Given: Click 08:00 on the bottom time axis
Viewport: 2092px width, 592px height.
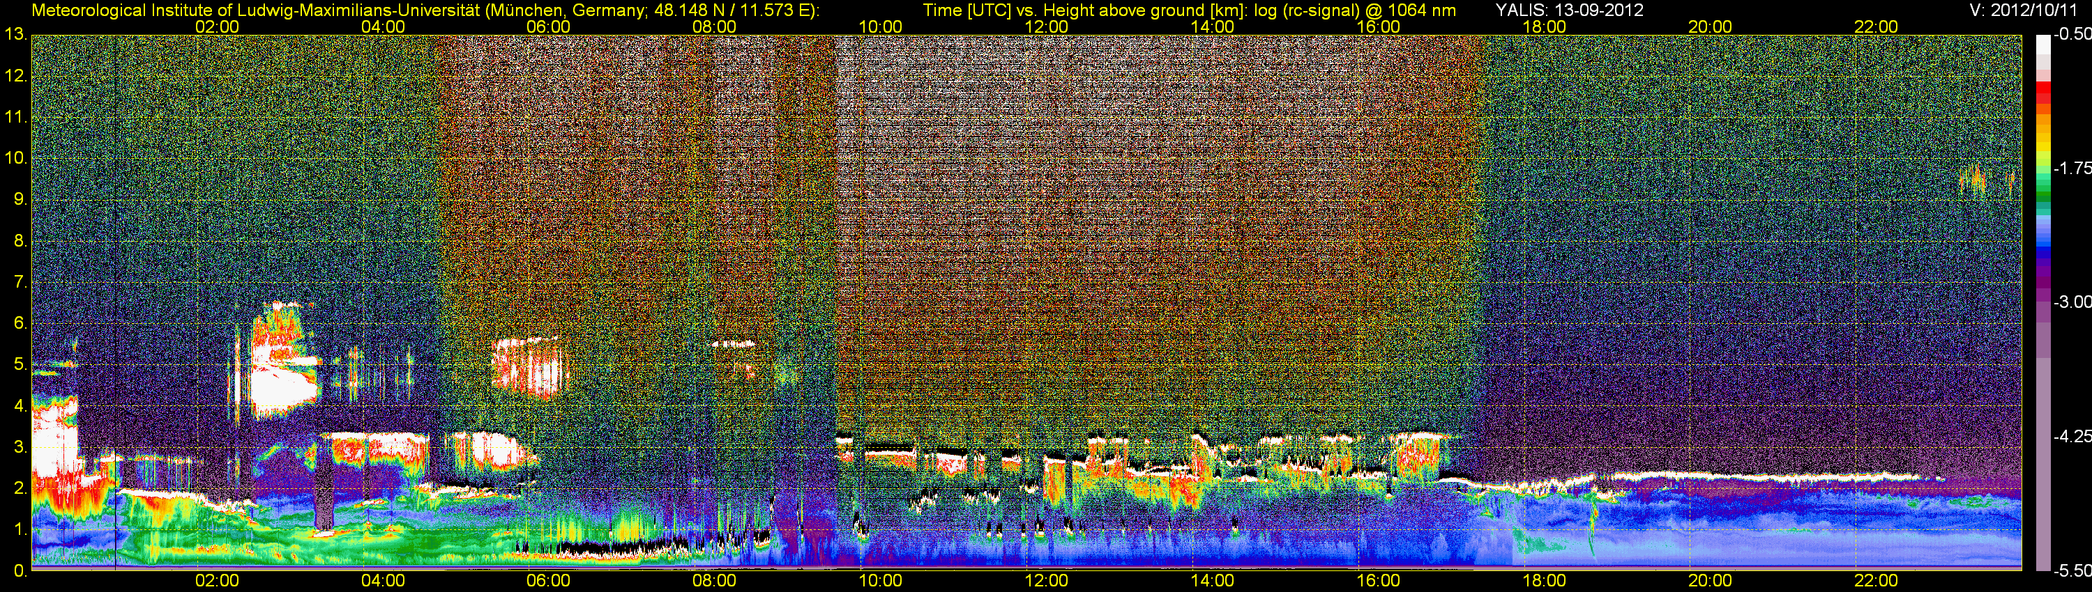Looking at the screenshot, I should 715,581.
